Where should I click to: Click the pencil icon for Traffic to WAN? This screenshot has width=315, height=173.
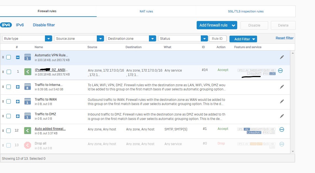point(282,101)
